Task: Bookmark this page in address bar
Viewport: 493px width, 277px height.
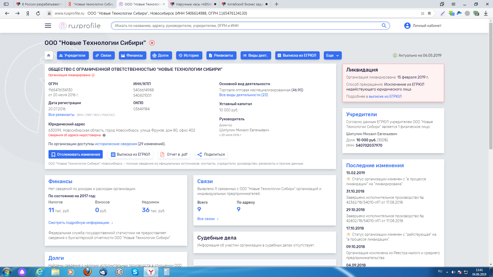Action: point(429,13)
